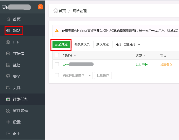Click the 修改默认页 button
The width and height of the screenshot is (179, 140).
point(82,44)
